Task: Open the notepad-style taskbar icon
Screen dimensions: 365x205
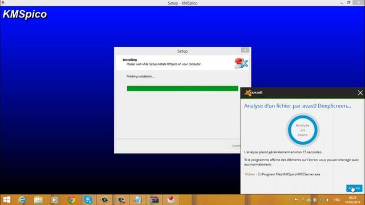Action: tap(137, 200)
